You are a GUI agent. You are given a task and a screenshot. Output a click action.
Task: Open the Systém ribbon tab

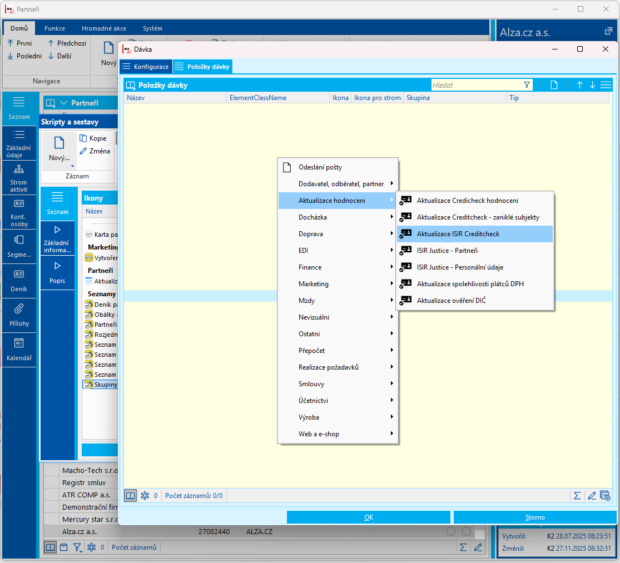tap(152, 28)
